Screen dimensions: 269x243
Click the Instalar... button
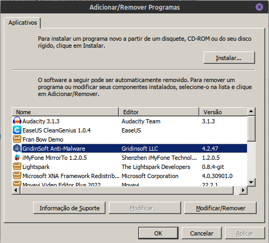click(229, 58)
